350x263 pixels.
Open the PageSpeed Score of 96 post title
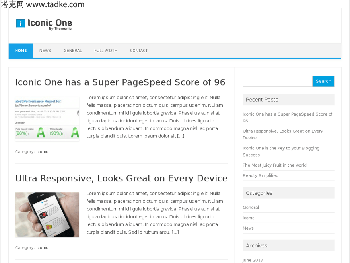120,82
